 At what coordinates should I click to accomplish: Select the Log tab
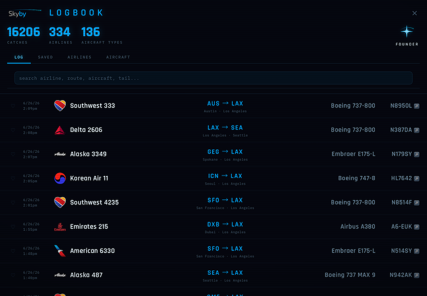coord(19,57)
